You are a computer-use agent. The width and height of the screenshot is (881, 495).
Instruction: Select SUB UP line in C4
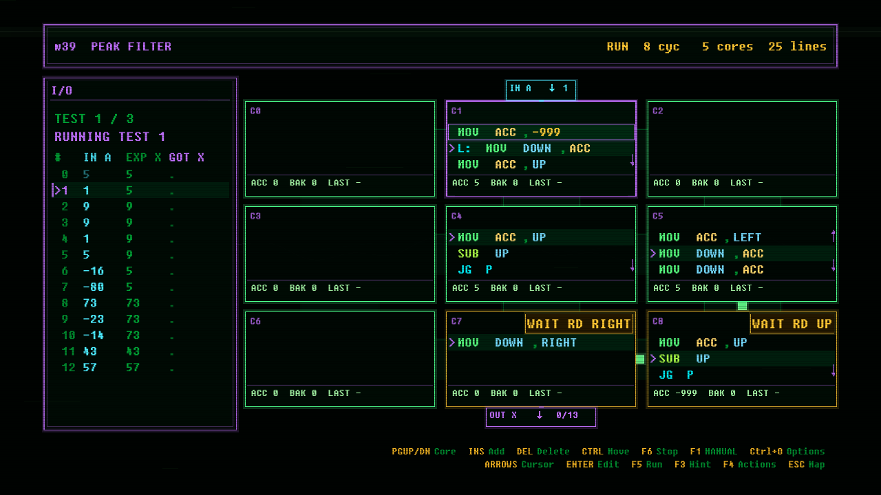(x=541, y=254)
